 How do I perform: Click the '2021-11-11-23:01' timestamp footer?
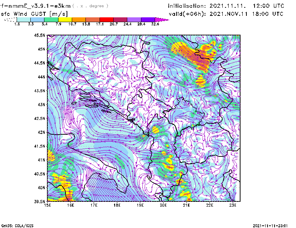(x=270, y=225)
